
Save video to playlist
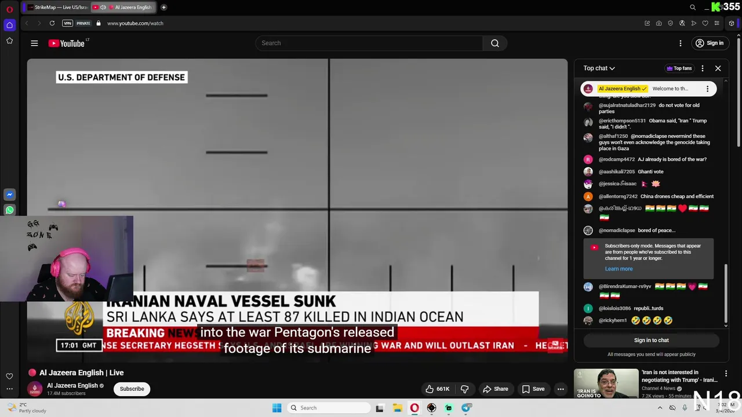point(533,389)
